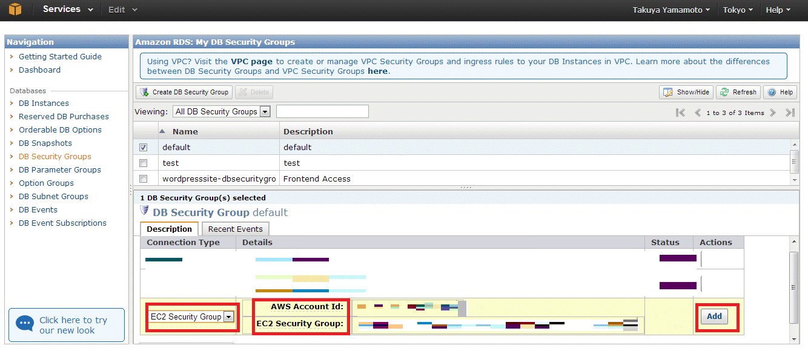
Task: Check the test group checkbox
Action: (x=144, y=163)
